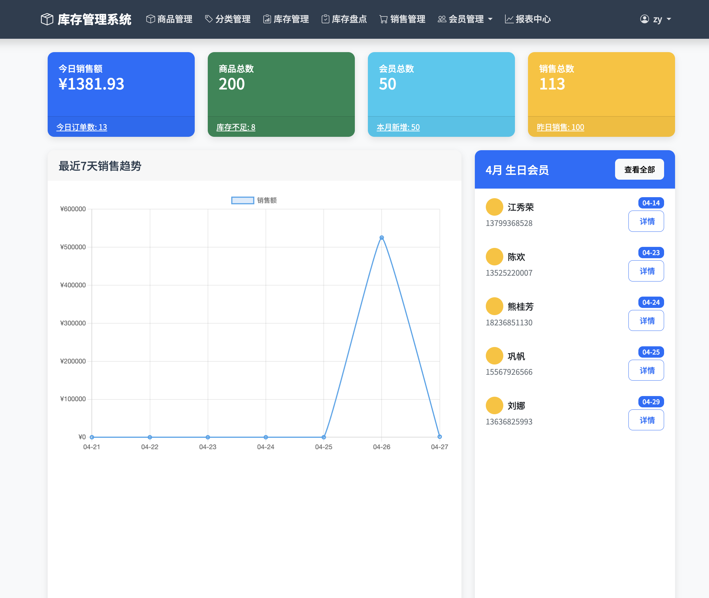
Task: Go to the 销售管理 menu item
Action: pyautogui.click(x=407, y=19)
